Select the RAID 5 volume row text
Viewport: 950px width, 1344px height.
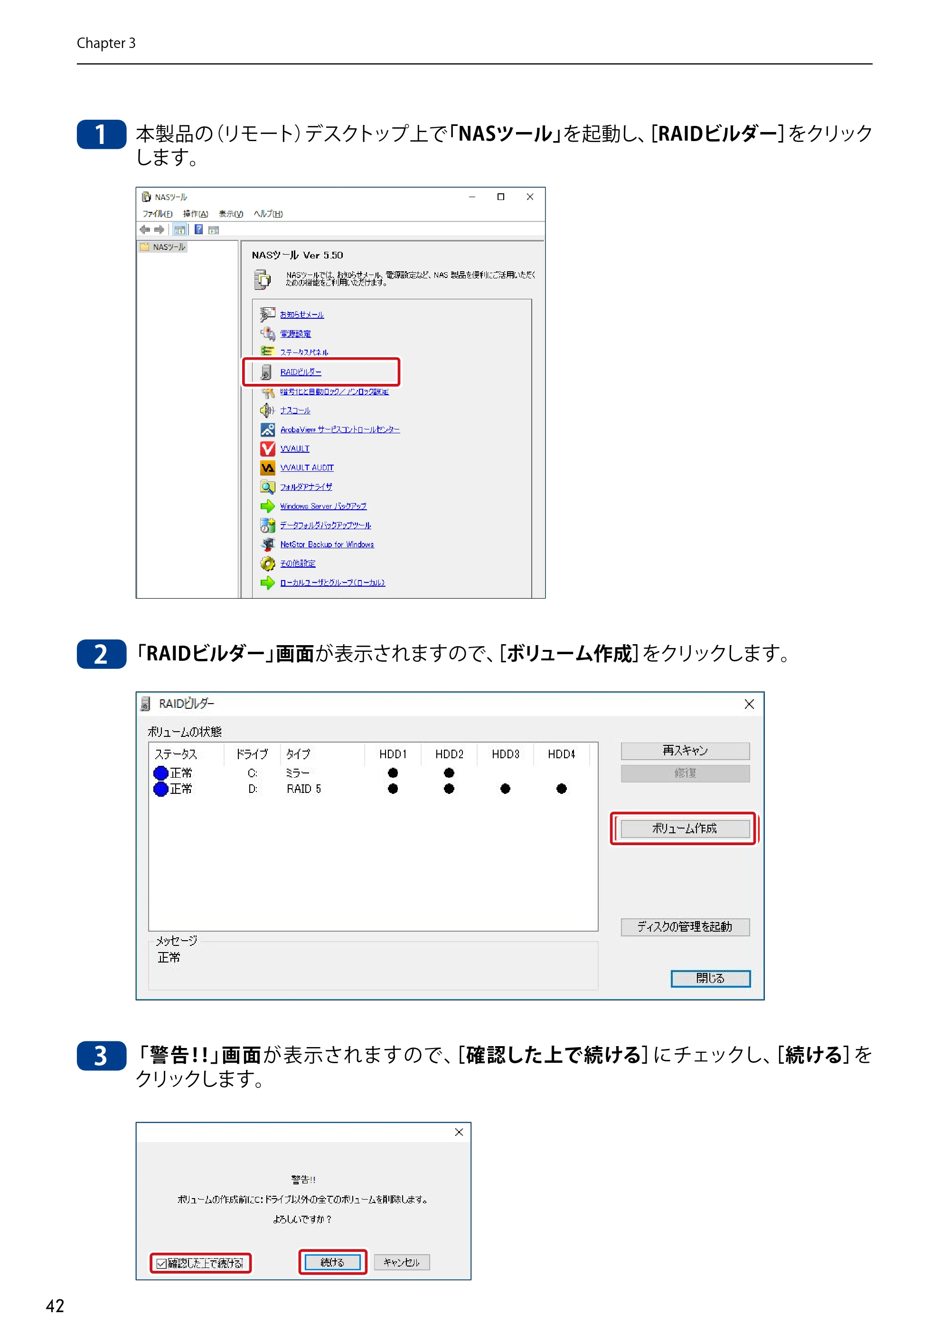click(303, 789)
